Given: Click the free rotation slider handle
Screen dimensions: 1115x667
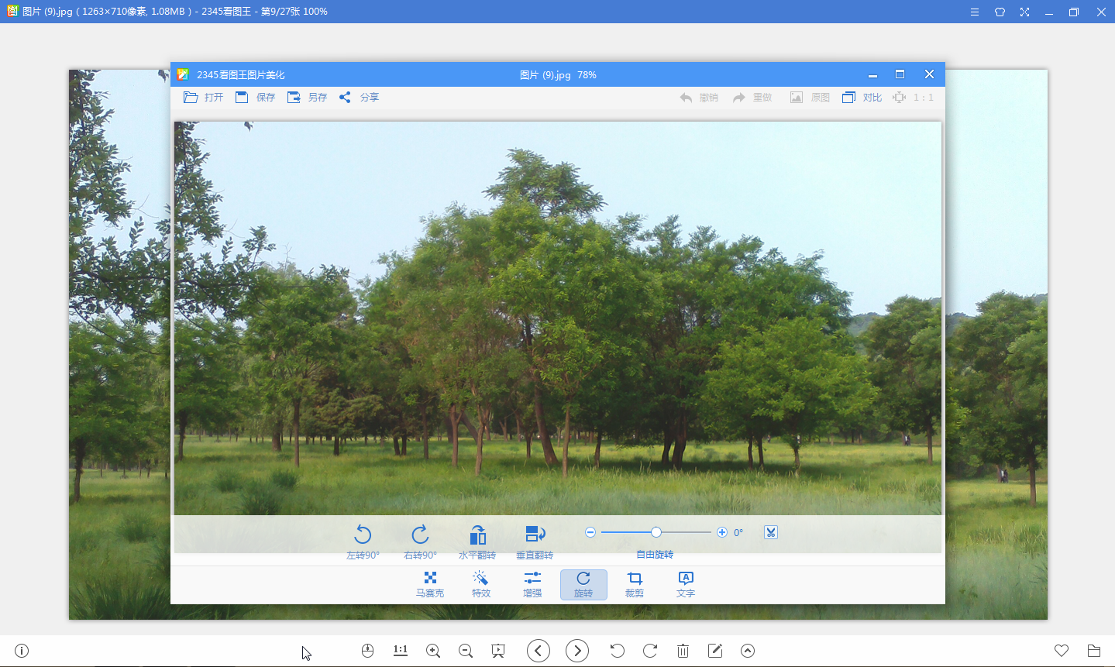Looking at the screenshot, I should [656, 532].
